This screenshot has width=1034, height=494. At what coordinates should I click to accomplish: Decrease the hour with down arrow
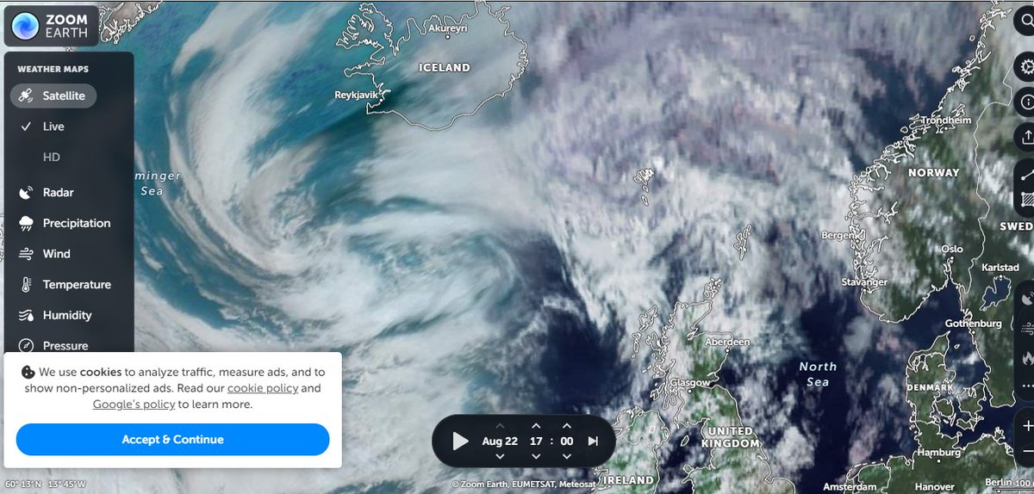pos(536,457)
